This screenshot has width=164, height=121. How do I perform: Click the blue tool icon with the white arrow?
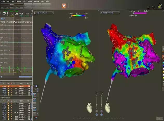[35, 109]
